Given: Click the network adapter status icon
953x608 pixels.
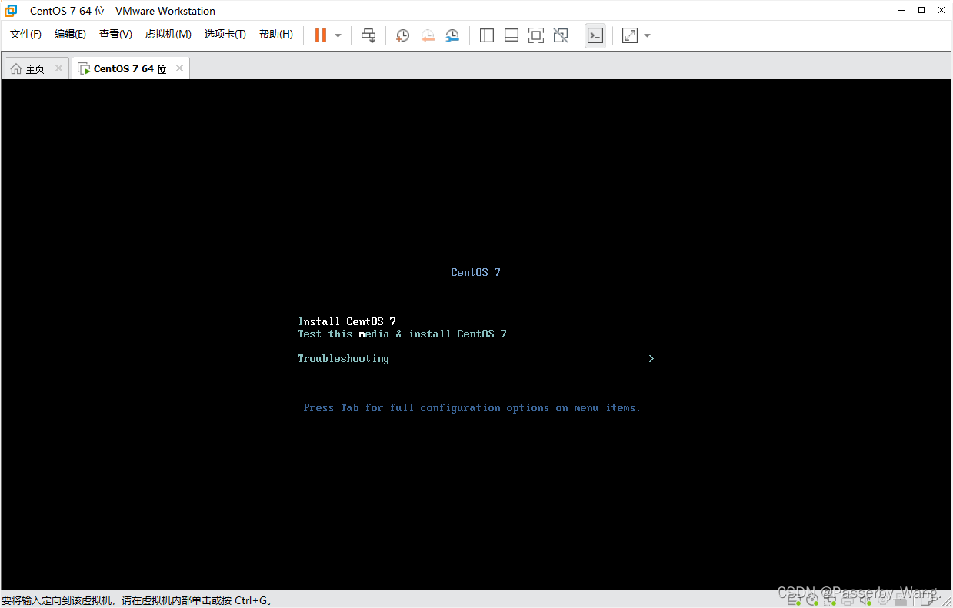Looking at the screenshot, I should point(831,600).
